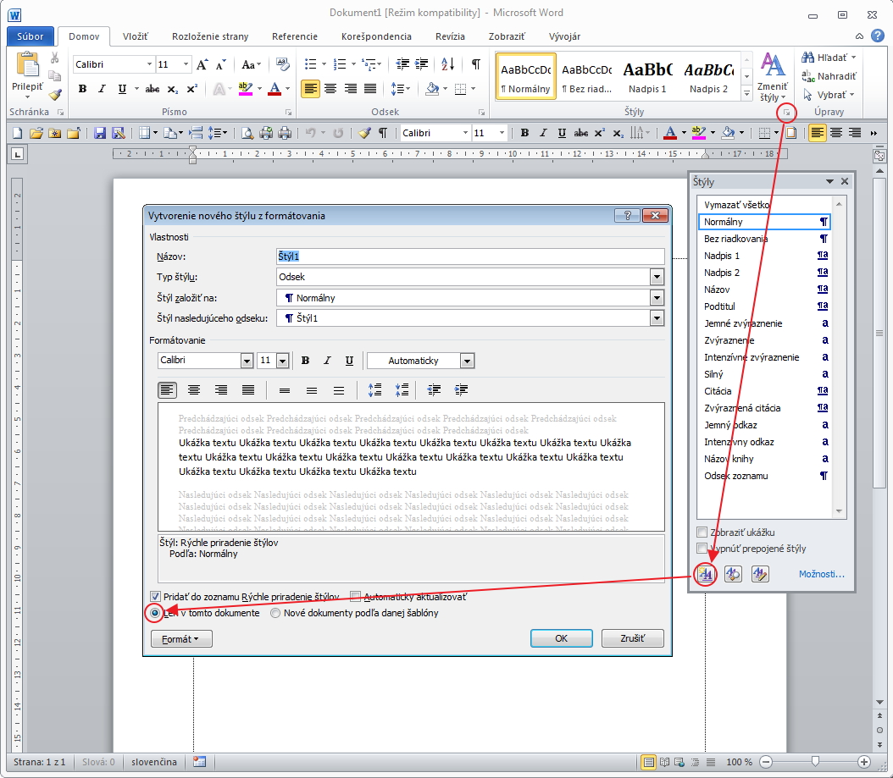
Task: Check Zobraziť ukážku in Štýly pane
Action: [x=702, y=532]
